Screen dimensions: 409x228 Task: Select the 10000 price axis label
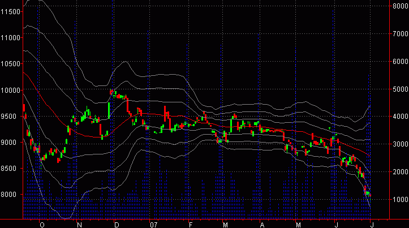(10, 91)
